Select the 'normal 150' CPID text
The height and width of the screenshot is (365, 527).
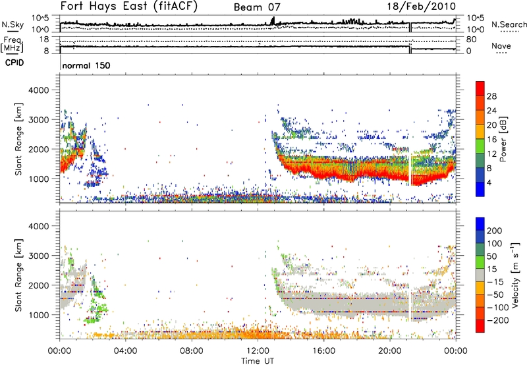point(86,65)
